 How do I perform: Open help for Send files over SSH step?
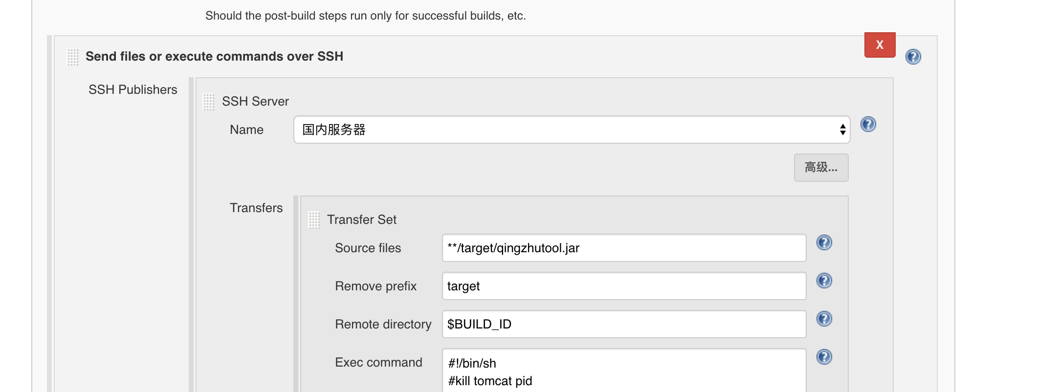(x=913, y=57)
